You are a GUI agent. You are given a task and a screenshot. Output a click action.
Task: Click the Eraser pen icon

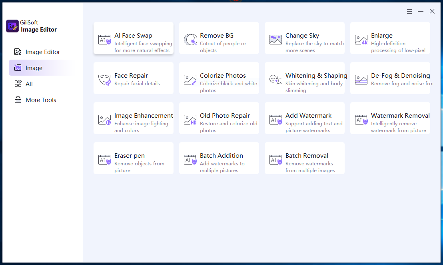coord(104,160)
